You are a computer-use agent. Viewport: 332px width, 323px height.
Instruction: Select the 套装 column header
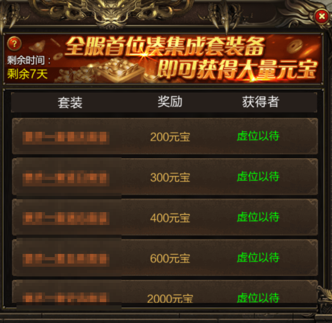point(70,103)
